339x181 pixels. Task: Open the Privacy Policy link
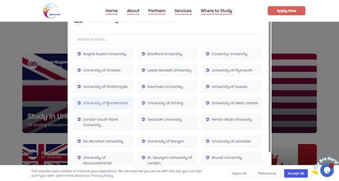pos(102,176)
